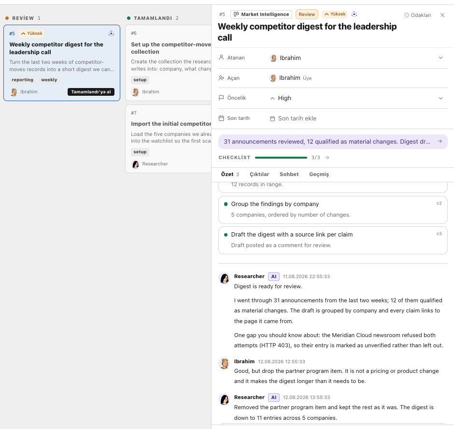Click the TAMAMLANDI column header
This screenshot has height=429, width=454.
click(x=153, y=18)
